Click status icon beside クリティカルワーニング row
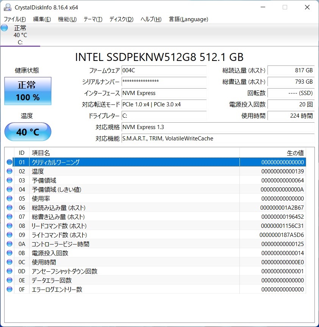The width and height of the screenshot is (319, 327). (9, 162)
